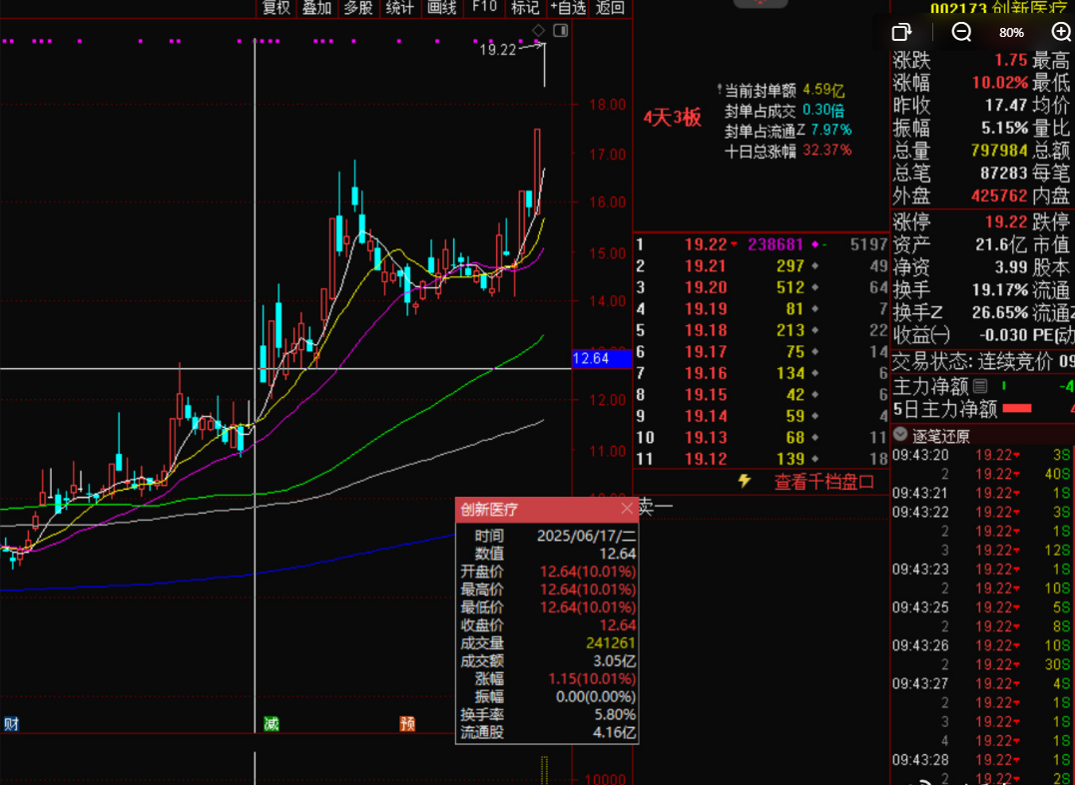Open the 查看千档盘口 link
1075x785 pixels.
(x=824, y=482)
